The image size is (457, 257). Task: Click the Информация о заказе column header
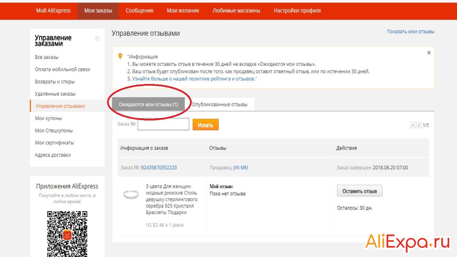click(x=145, y=148)
